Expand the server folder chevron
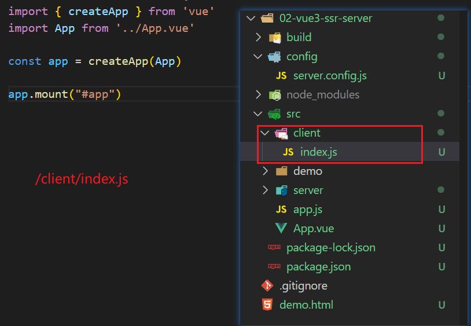471x326 pixels. point(265,190)
